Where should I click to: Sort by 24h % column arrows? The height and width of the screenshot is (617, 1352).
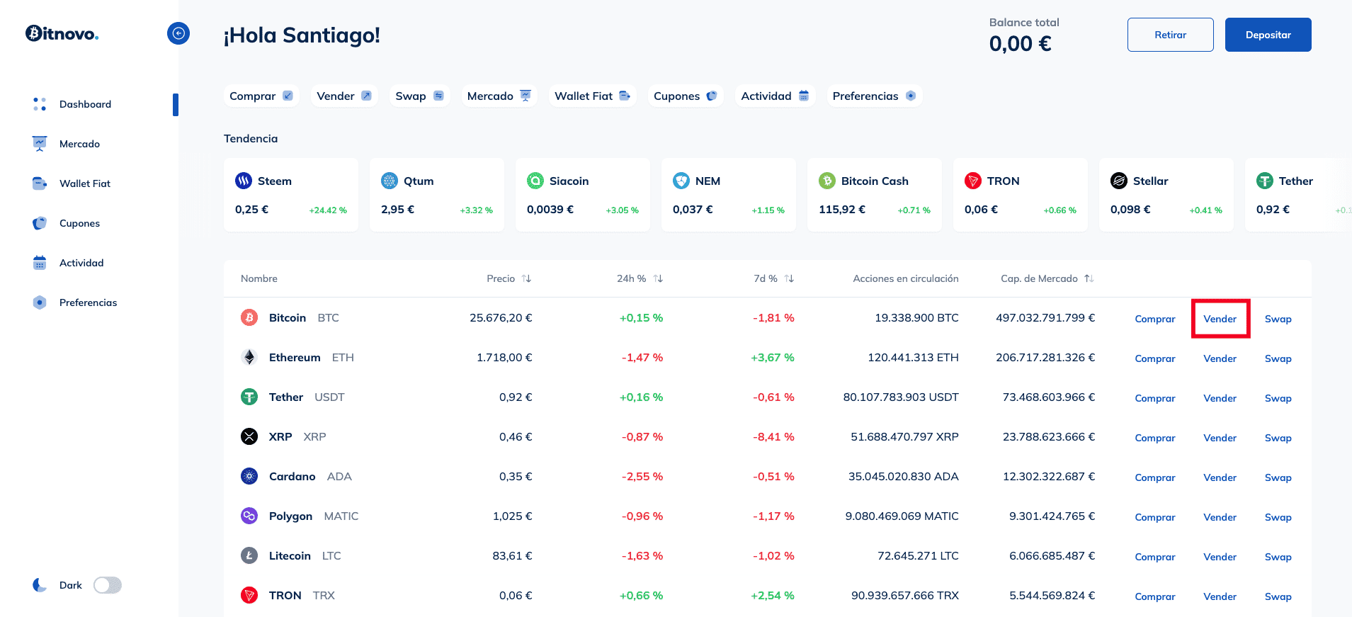(x=658, y=279)
